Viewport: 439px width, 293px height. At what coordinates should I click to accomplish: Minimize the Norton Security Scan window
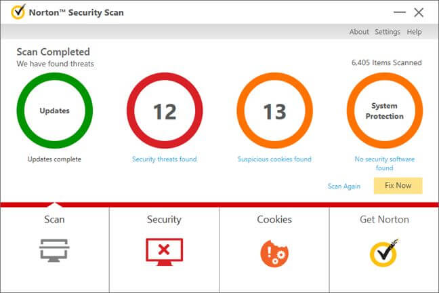point(400,12)
